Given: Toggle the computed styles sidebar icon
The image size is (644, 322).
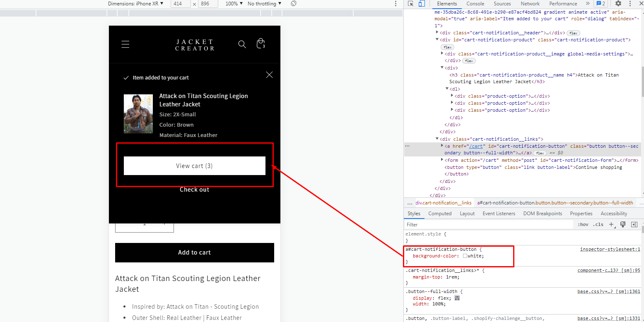Looking at the screenshot, I should tap(634, 225).
